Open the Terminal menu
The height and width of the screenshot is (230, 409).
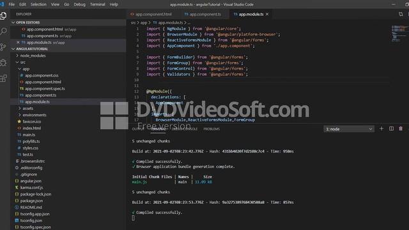coord(97,4)
